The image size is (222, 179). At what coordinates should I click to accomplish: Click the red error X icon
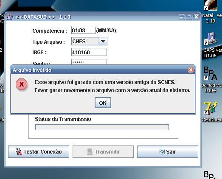pyautogui.click(x=22, y=84)
